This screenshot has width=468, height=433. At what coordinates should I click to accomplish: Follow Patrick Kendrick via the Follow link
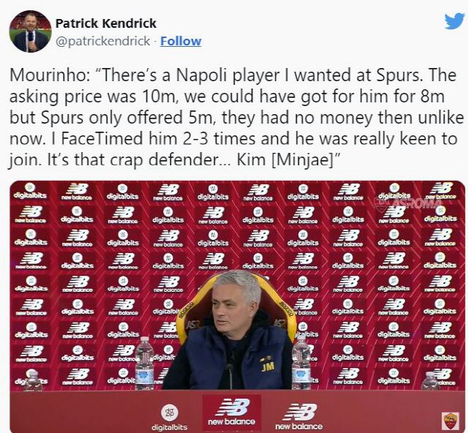coord(181,41)
